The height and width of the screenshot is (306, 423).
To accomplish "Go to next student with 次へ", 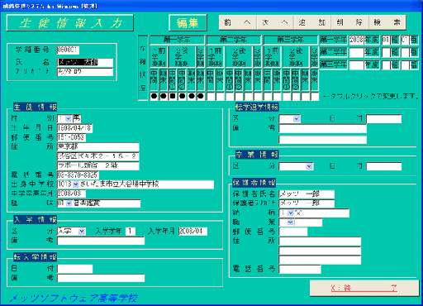I will 275,22.
